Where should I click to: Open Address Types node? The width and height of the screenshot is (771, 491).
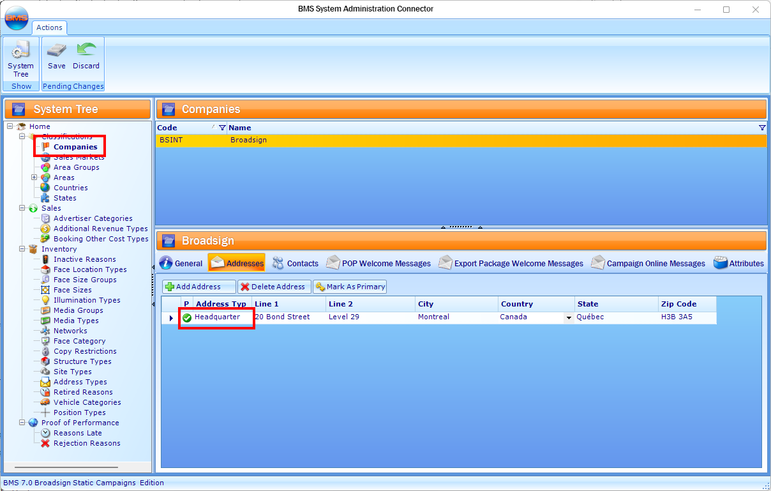pyautogui.click(x=80, y=382)
